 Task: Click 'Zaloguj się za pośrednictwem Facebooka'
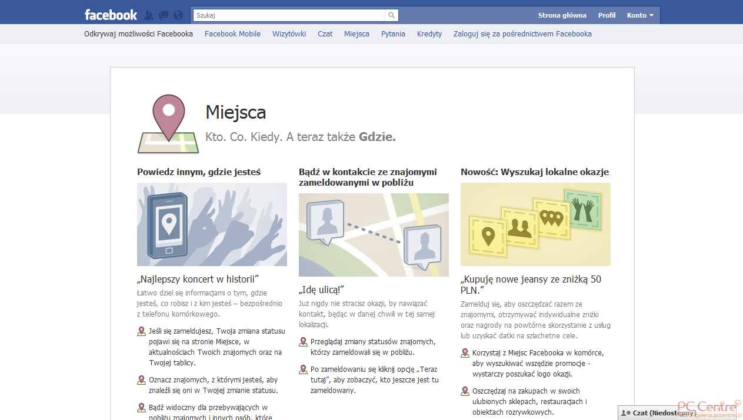click(522, 33)
